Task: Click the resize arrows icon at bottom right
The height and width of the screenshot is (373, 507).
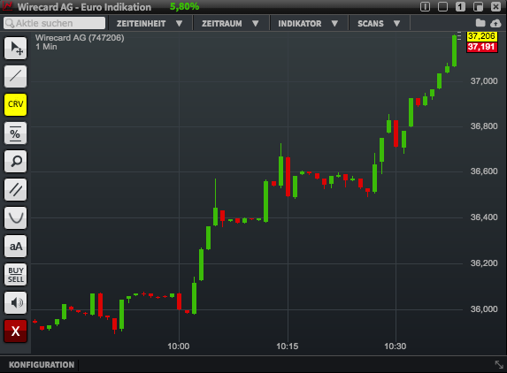Action: 499,365
